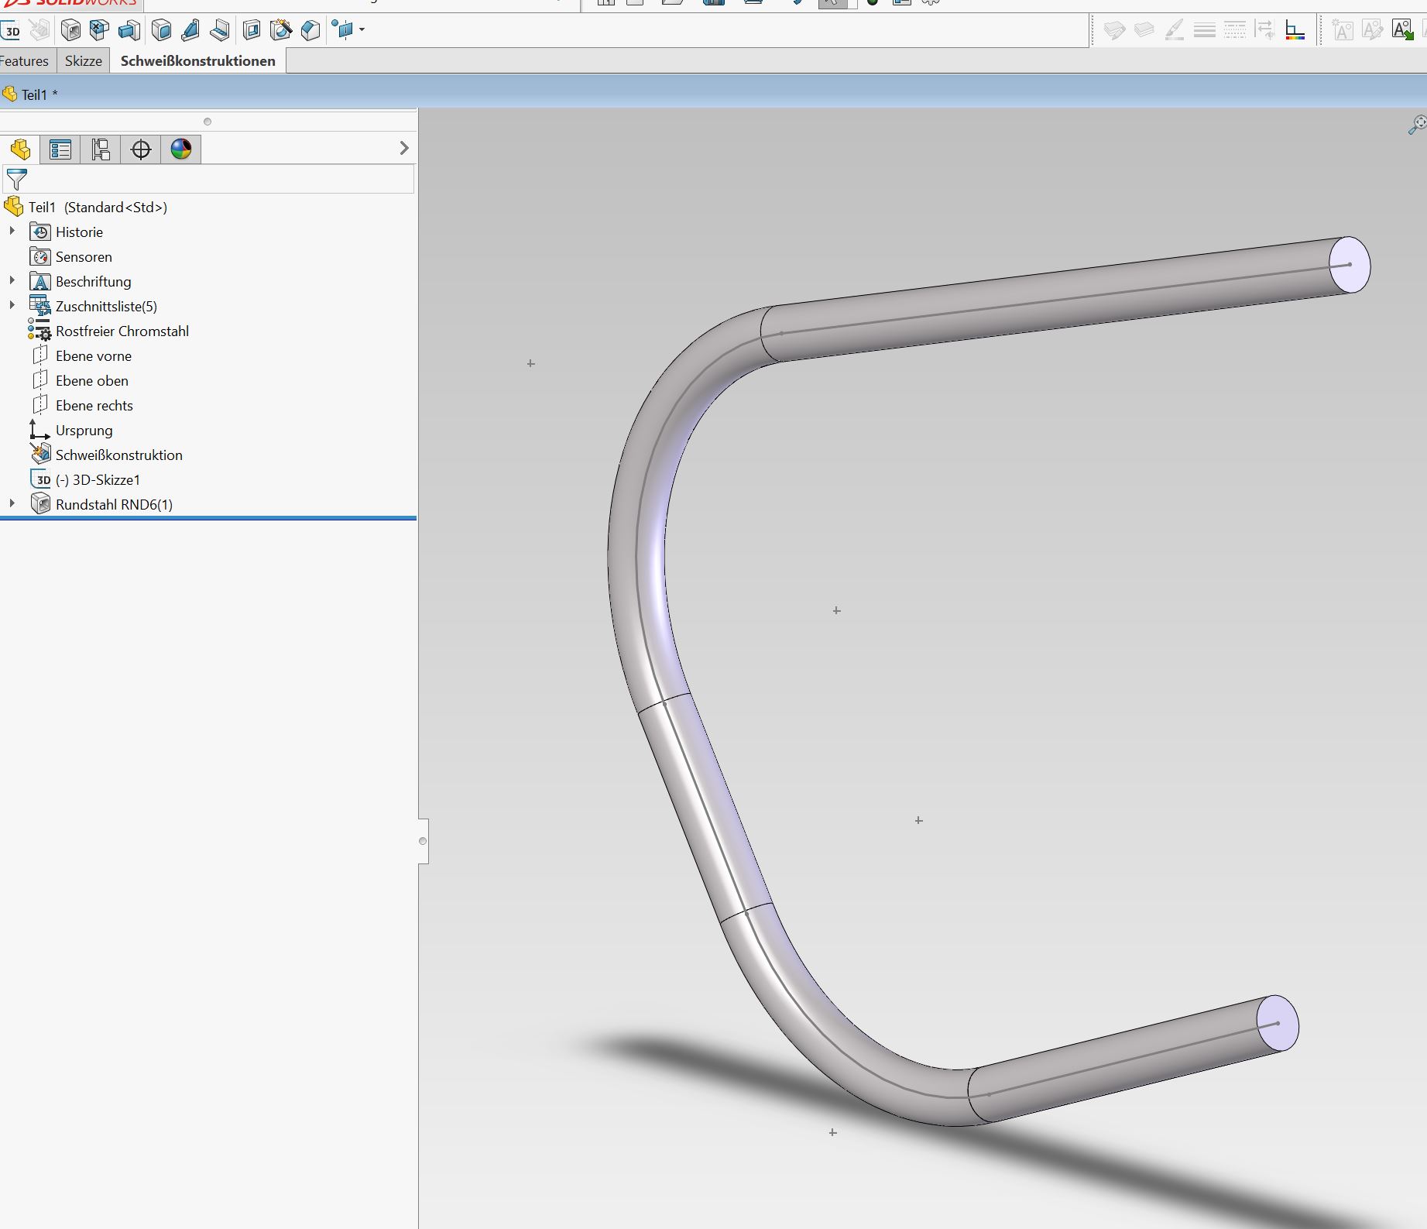Select the 3D-Skizze1 sketch item
The width and height of the screenshot is (1427, 1229).
[98, 480]
